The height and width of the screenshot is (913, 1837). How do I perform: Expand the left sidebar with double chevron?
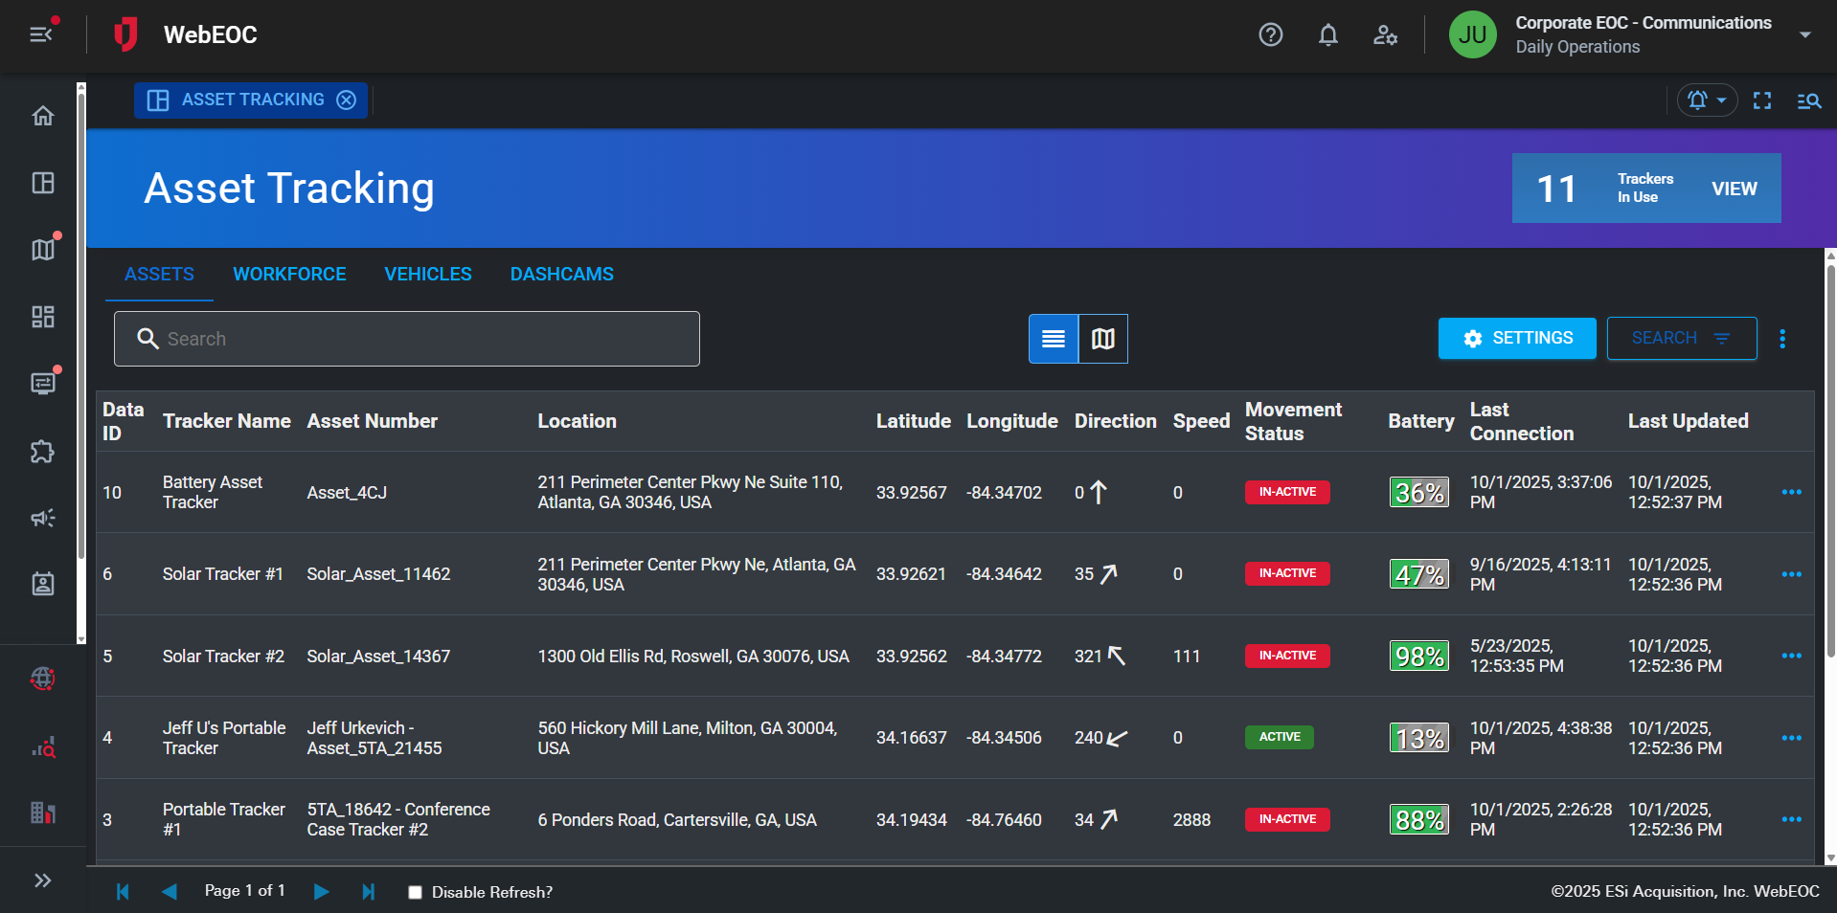tap(43, 880)
